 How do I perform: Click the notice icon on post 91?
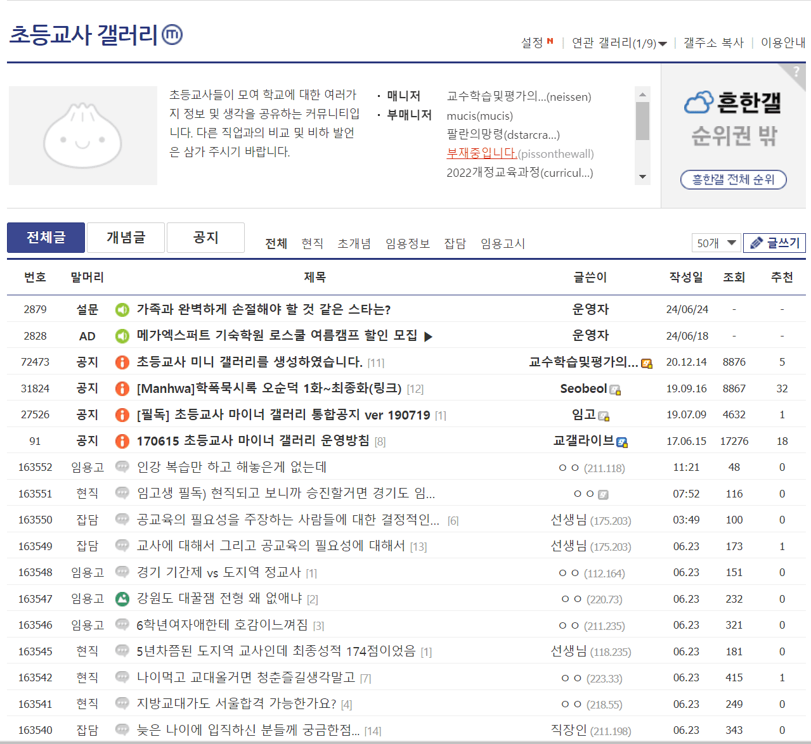(x=122, y=441)
